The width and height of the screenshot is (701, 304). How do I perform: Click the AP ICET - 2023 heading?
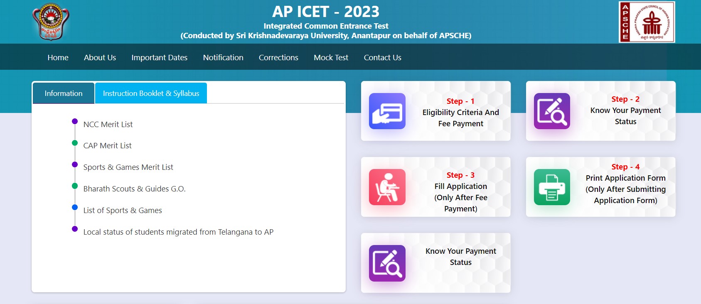point(326,12)
